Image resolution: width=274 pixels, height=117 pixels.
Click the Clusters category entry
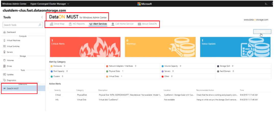tap(57, 76)
